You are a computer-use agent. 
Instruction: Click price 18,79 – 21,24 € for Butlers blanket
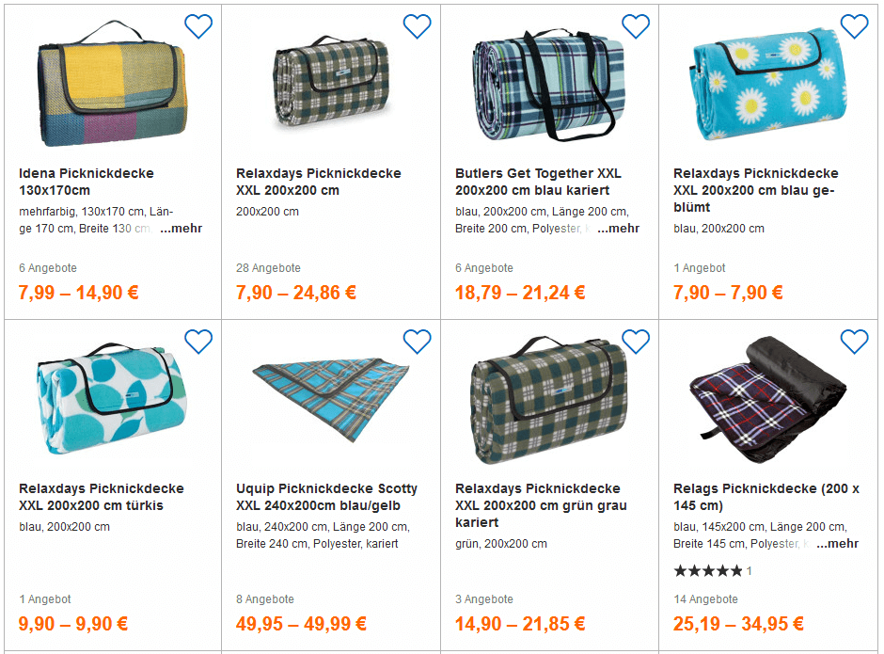click(x=520, y=293)
